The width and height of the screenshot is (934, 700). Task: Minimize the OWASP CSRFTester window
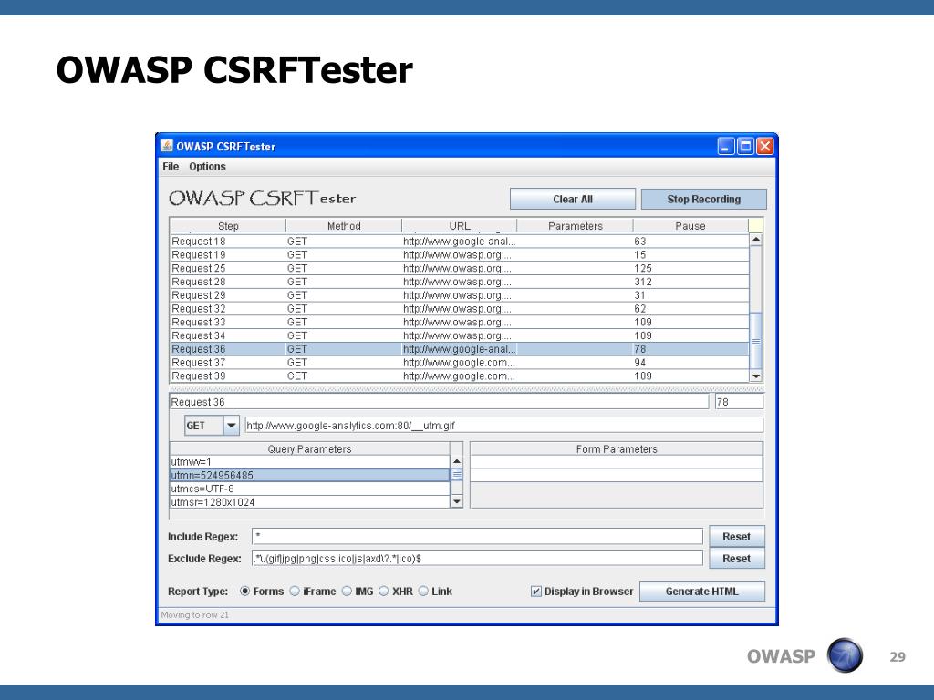pos(725,146)
